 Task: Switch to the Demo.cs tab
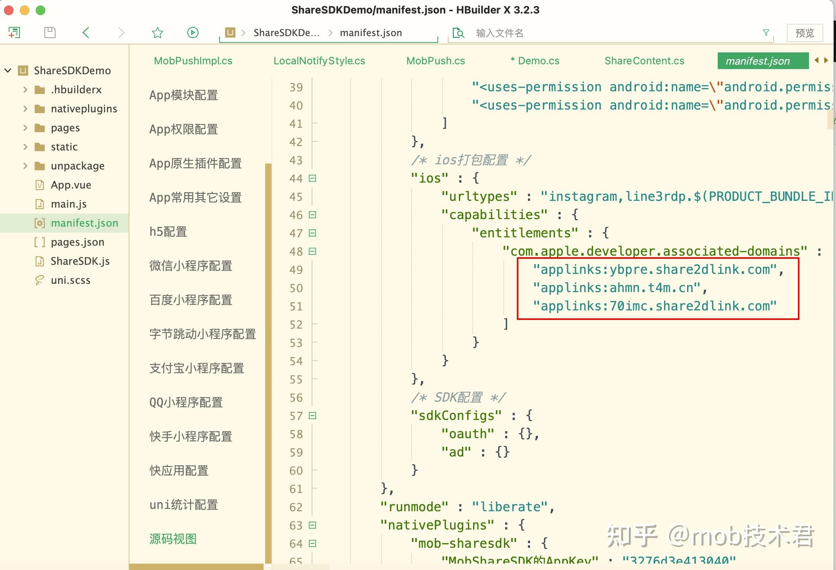click(x=535, y=61)
